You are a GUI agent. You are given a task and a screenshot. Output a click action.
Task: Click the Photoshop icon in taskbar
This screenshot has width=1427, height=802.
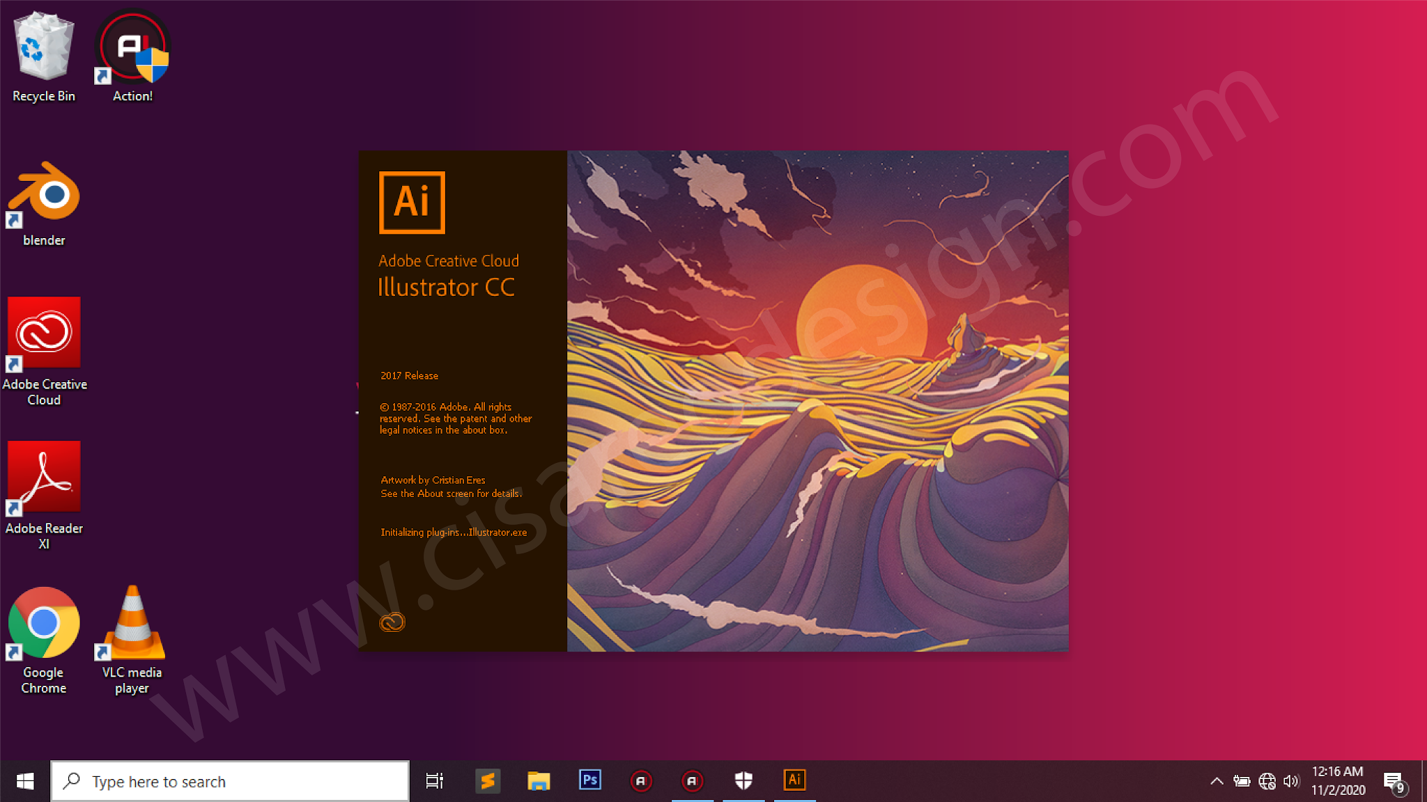(x=589, y=780)
